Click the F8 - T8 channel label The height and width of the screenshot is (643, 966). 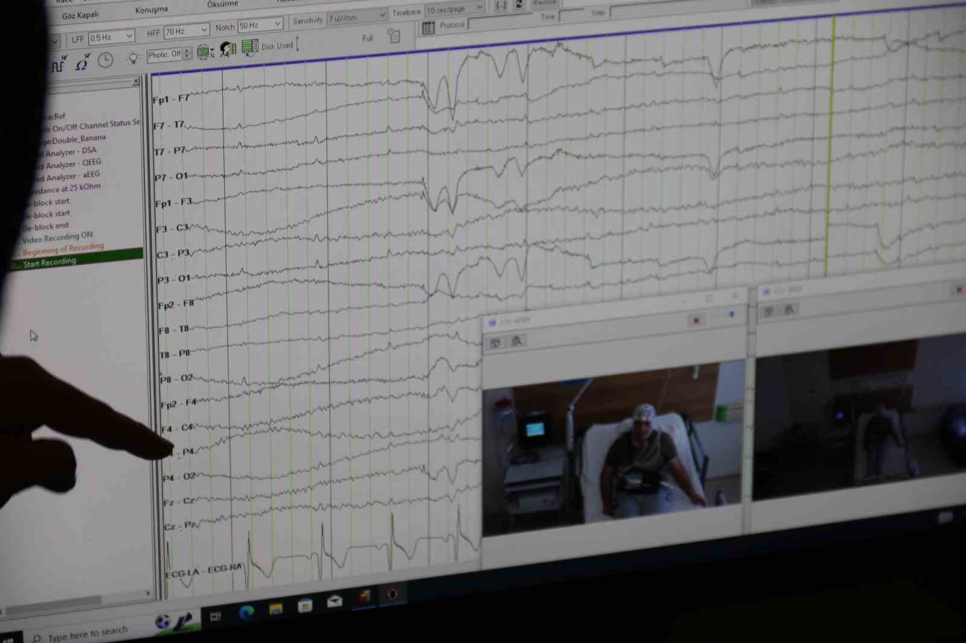point(174,330)
